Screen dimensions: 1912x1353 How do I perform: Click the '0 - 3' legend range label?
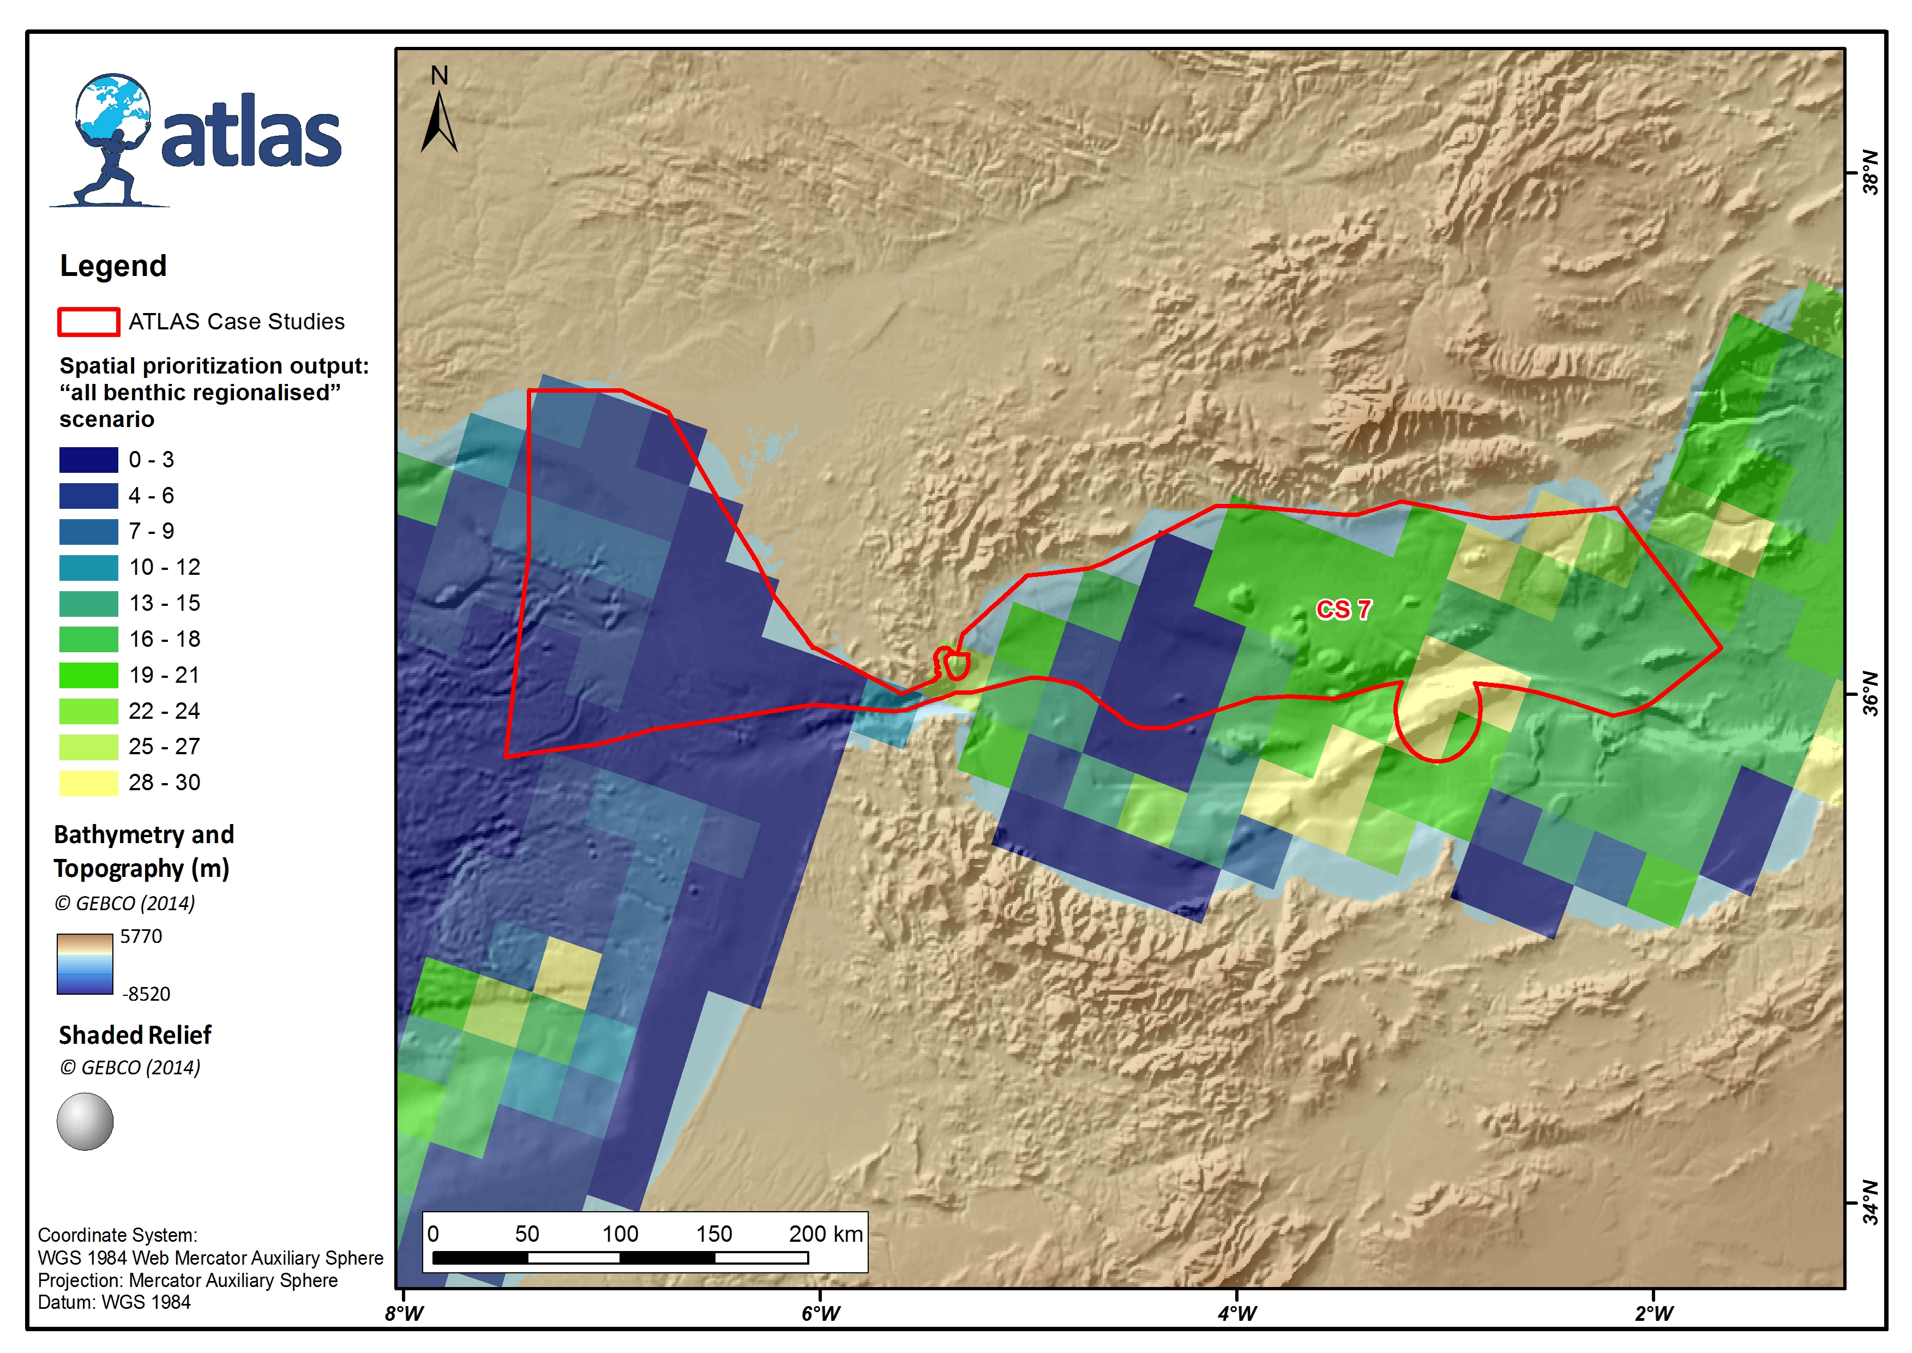click(152, 460)
